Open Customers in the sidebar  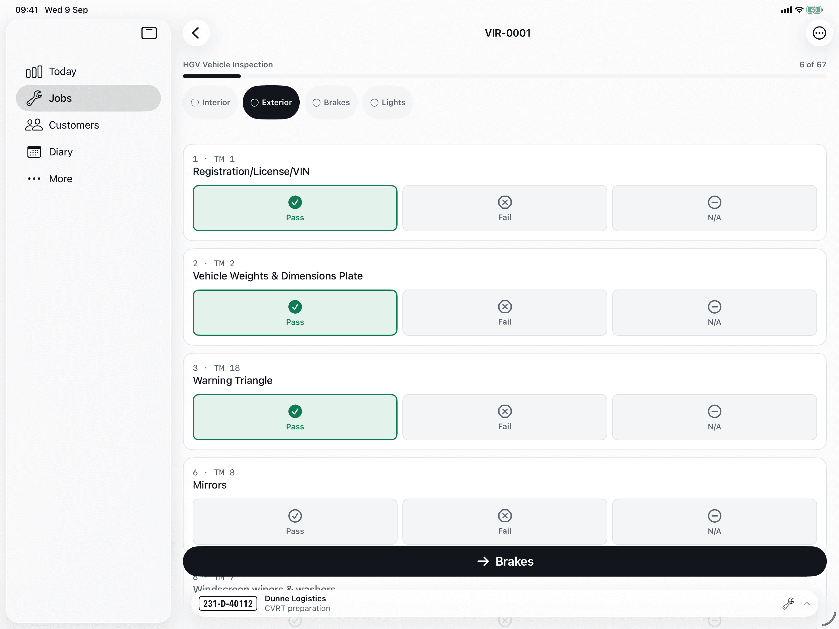coord(88,125)
